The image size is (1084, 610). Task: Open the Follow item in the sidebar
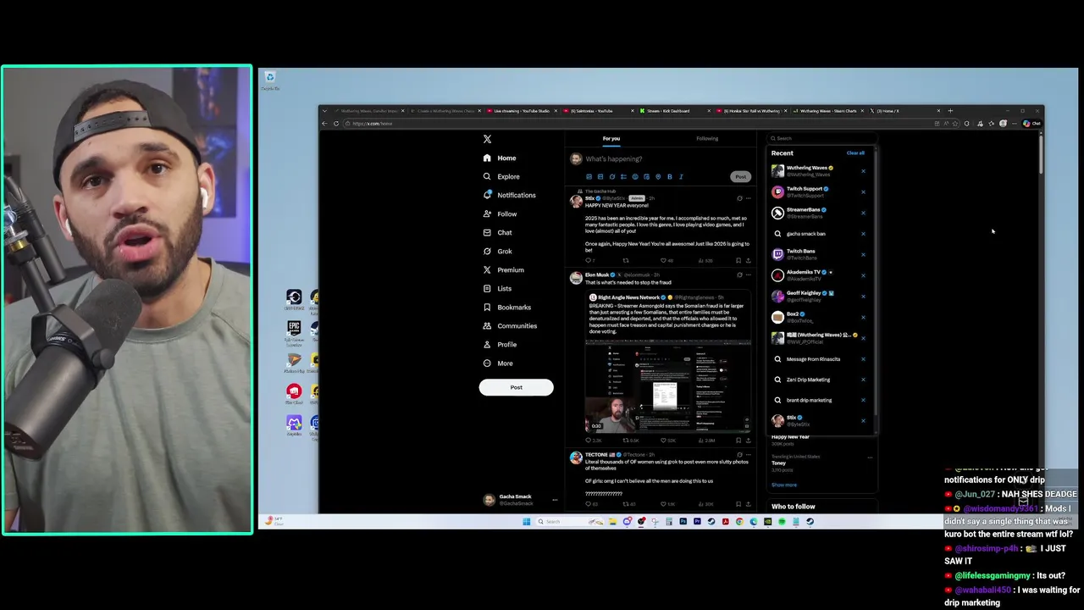click(x=500, y=214)
